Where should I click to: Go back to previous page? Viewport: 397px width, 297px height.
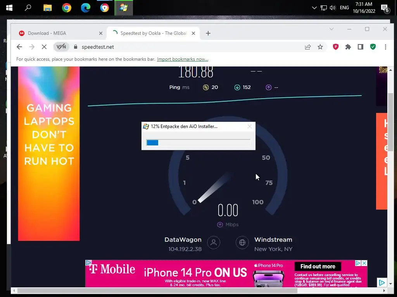(19, 47)
